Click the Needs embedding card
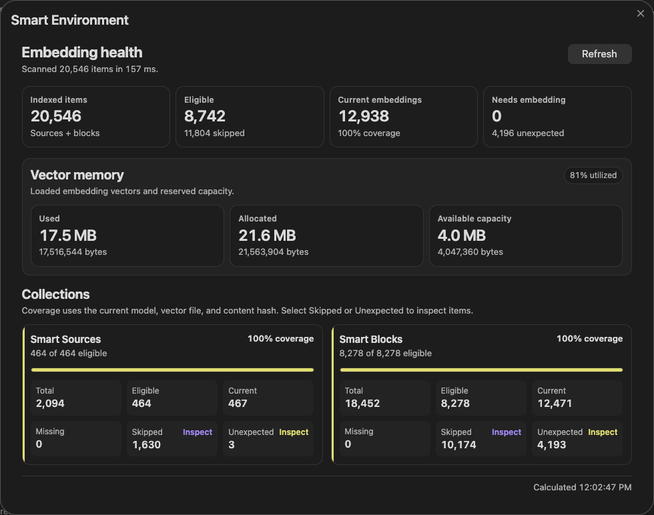 click(x=557, y=117)
